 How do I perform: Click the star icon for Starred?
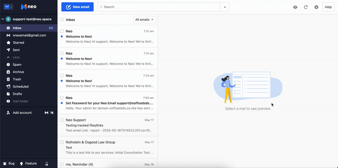click(x=8, y=43)
